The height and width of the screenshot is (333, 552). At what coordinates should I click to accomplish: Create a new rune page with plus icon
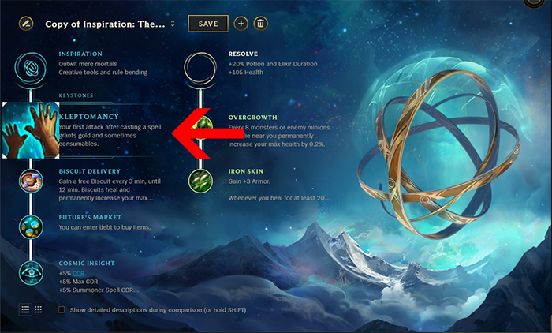pyautogui.click(x=241, y=24)
